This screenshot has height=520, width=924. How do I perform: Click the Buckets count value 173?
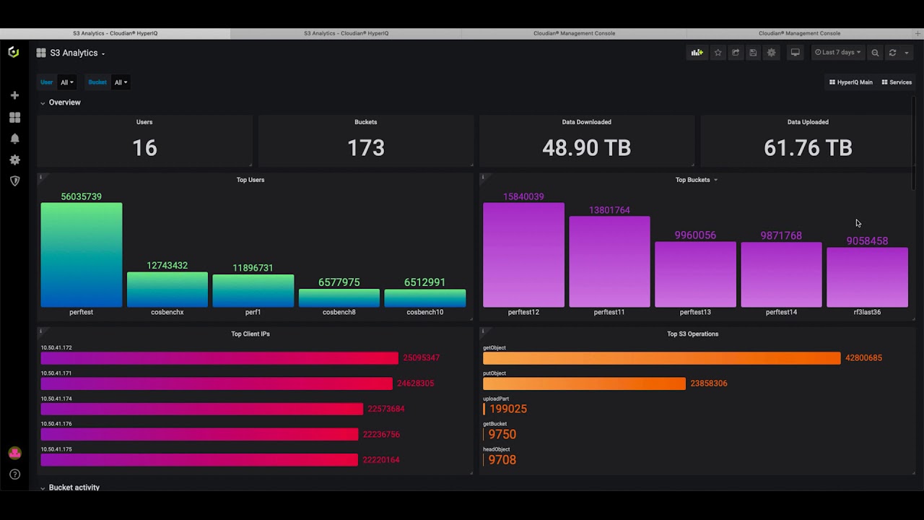(366, 148)
